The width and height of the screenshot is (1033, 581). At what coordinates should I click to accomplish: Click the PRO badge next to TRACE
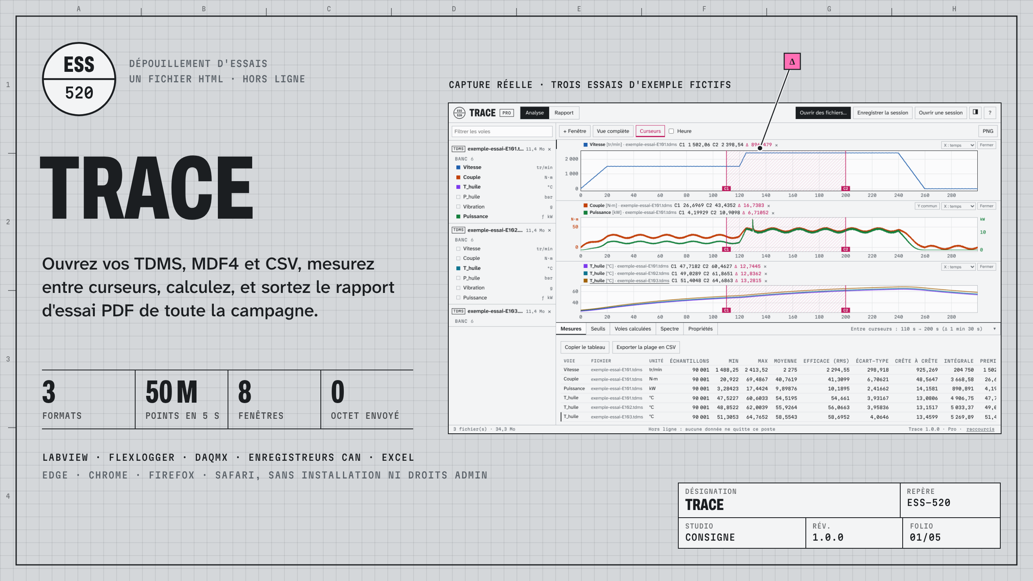507,113
